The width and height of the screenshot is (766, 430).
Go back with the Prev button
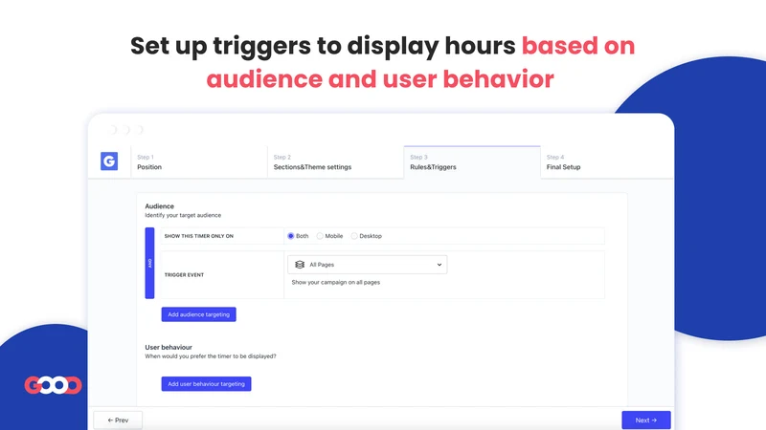tap(118, 420)
